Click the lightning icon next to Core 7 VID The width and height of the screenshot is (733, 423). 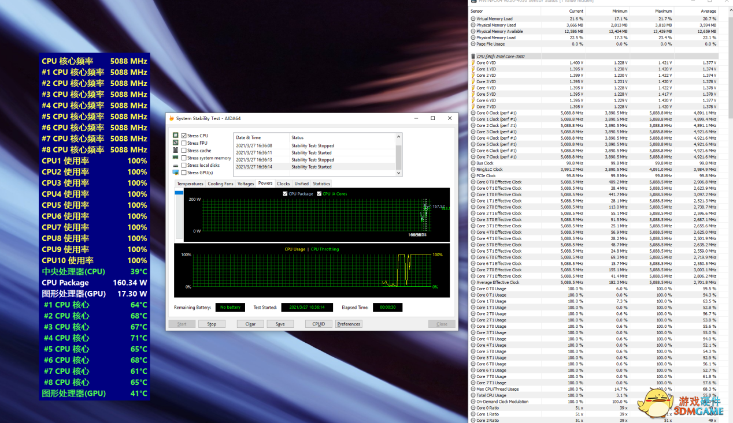[473, 107]
